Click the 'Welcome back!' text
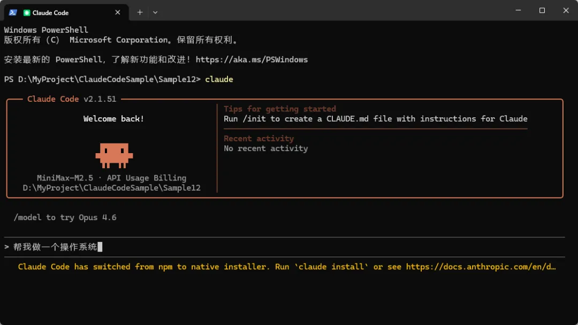This screenshot has height=325, width=578. pos(113,119)
